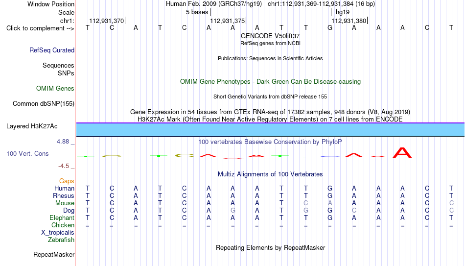Click the Sequences track label

coord(58,65)
